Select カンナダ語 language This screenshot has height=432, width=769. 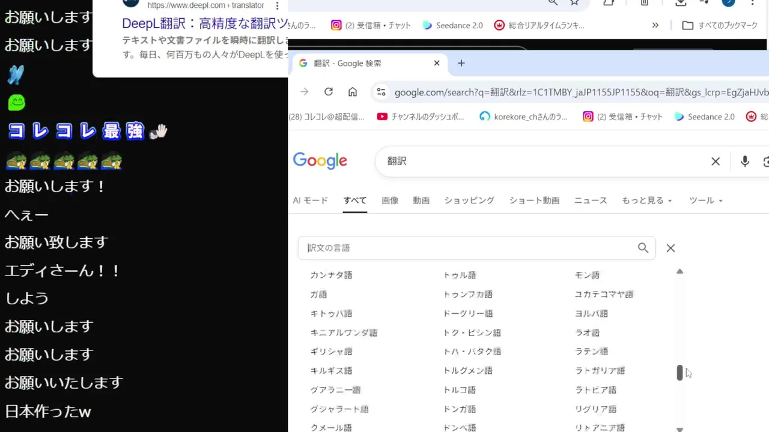coord(331,275)
